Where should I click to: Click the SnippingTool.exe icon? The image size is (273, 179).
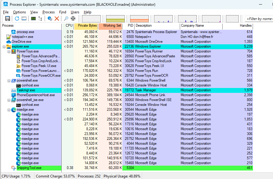14,168
